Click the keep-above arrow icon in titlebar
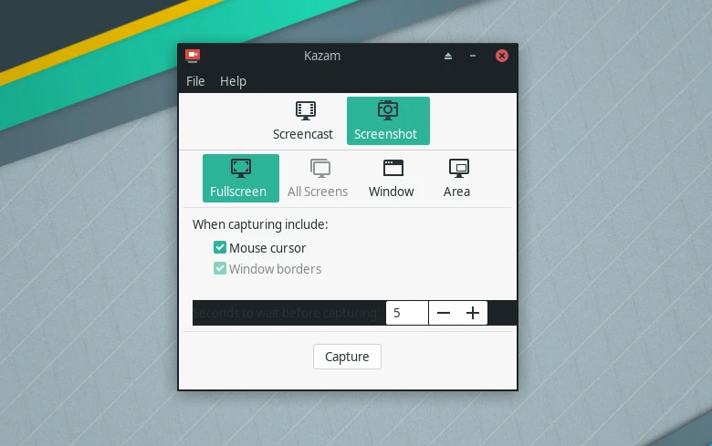The height and width of the screenshot is (446, 712). coord(448,56)
